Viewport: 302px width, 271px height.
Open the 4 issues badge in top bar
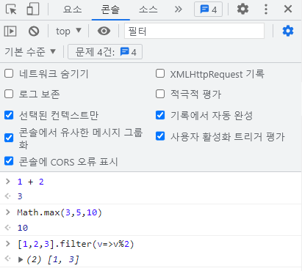(x=208, y=10)
